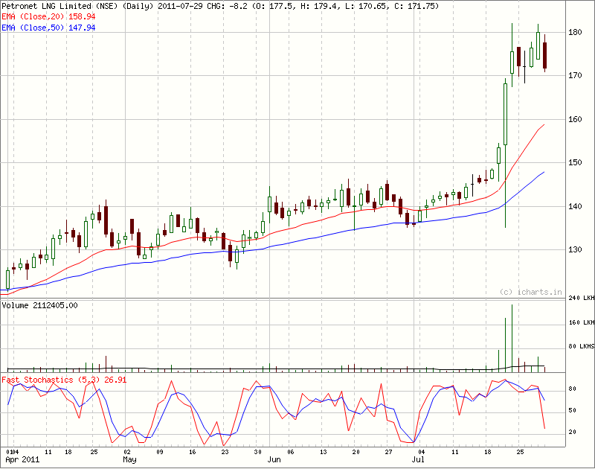Click the 170 price axis label
This screenshot has width=595, height=469.
coord(575,76)
